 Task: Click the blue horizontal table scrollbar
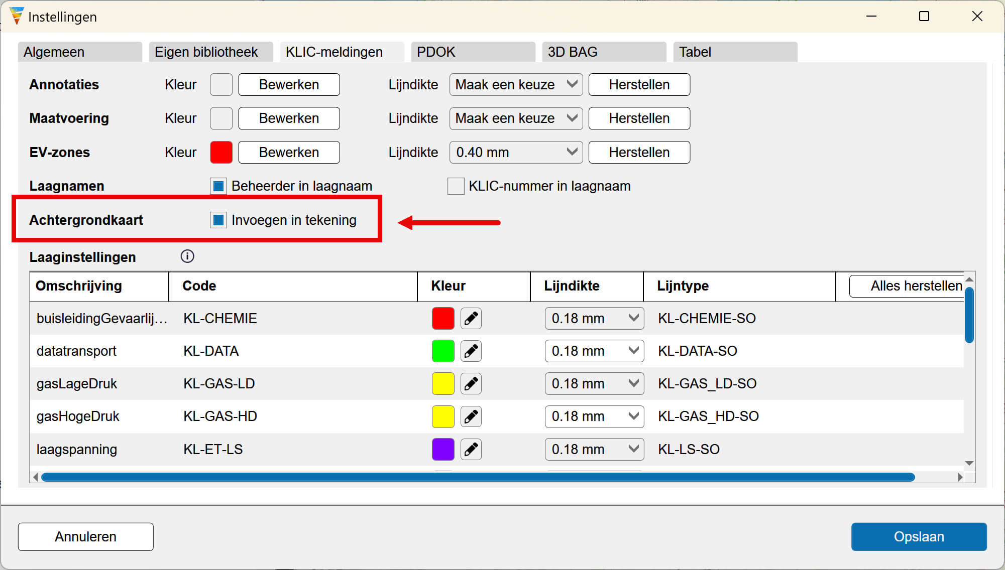click(477, 477)
